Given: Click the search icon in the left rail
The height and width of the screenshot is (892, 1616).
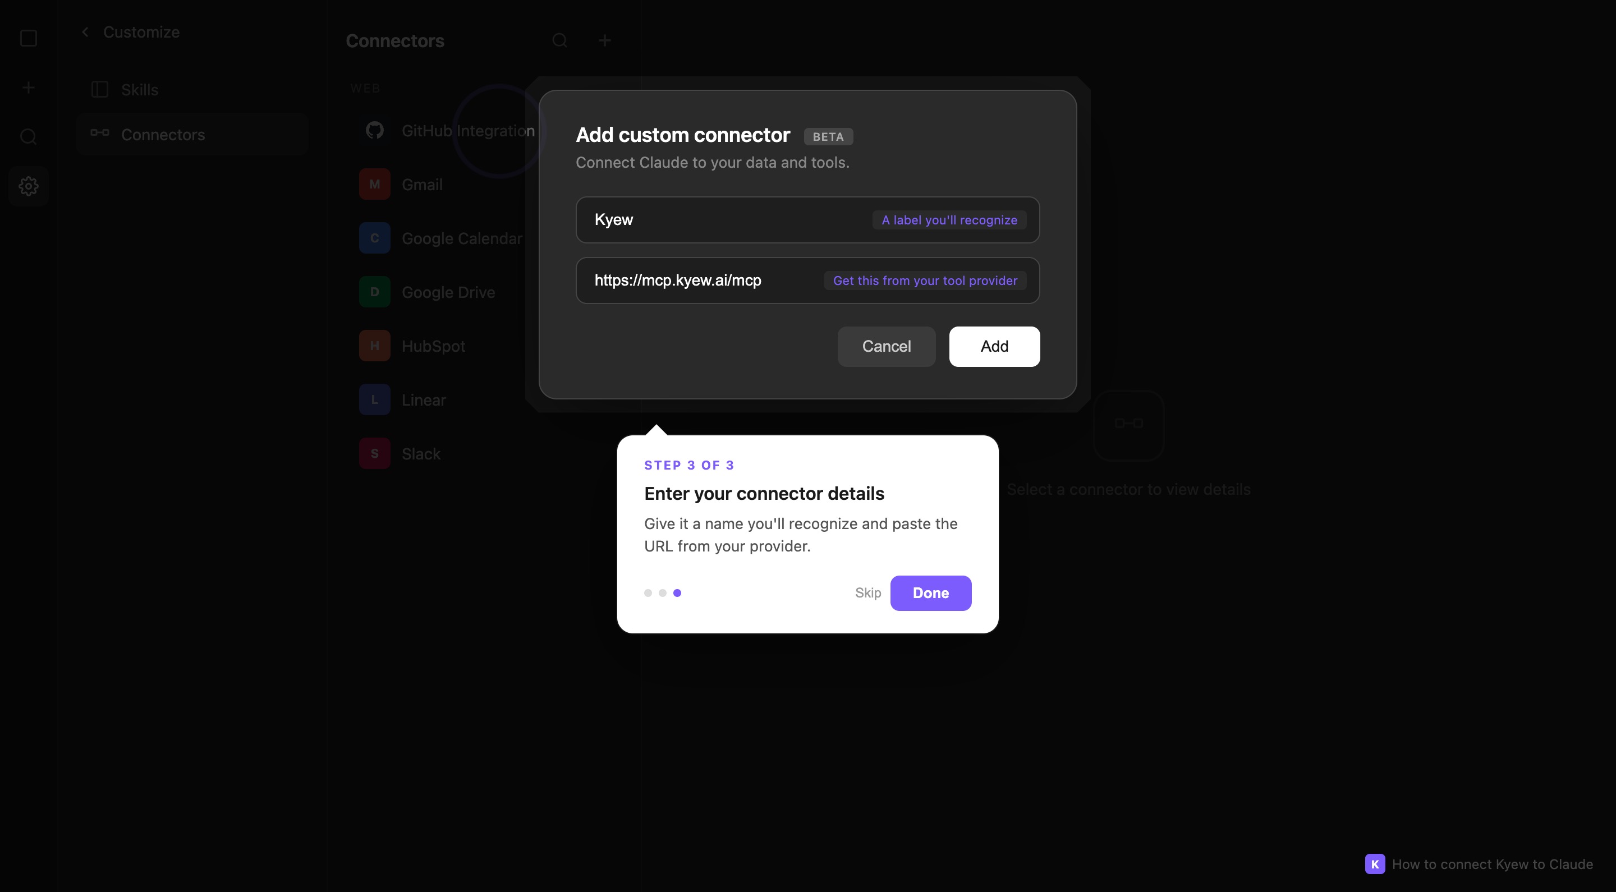Looking at the screenshot, I should point(28,137).
